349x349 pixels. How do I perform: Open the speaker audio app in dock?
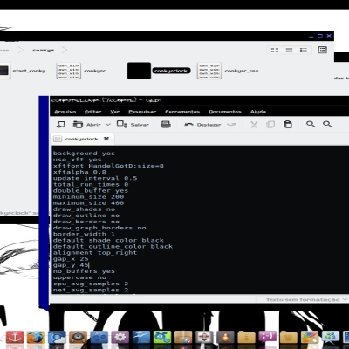click(78, 338)
